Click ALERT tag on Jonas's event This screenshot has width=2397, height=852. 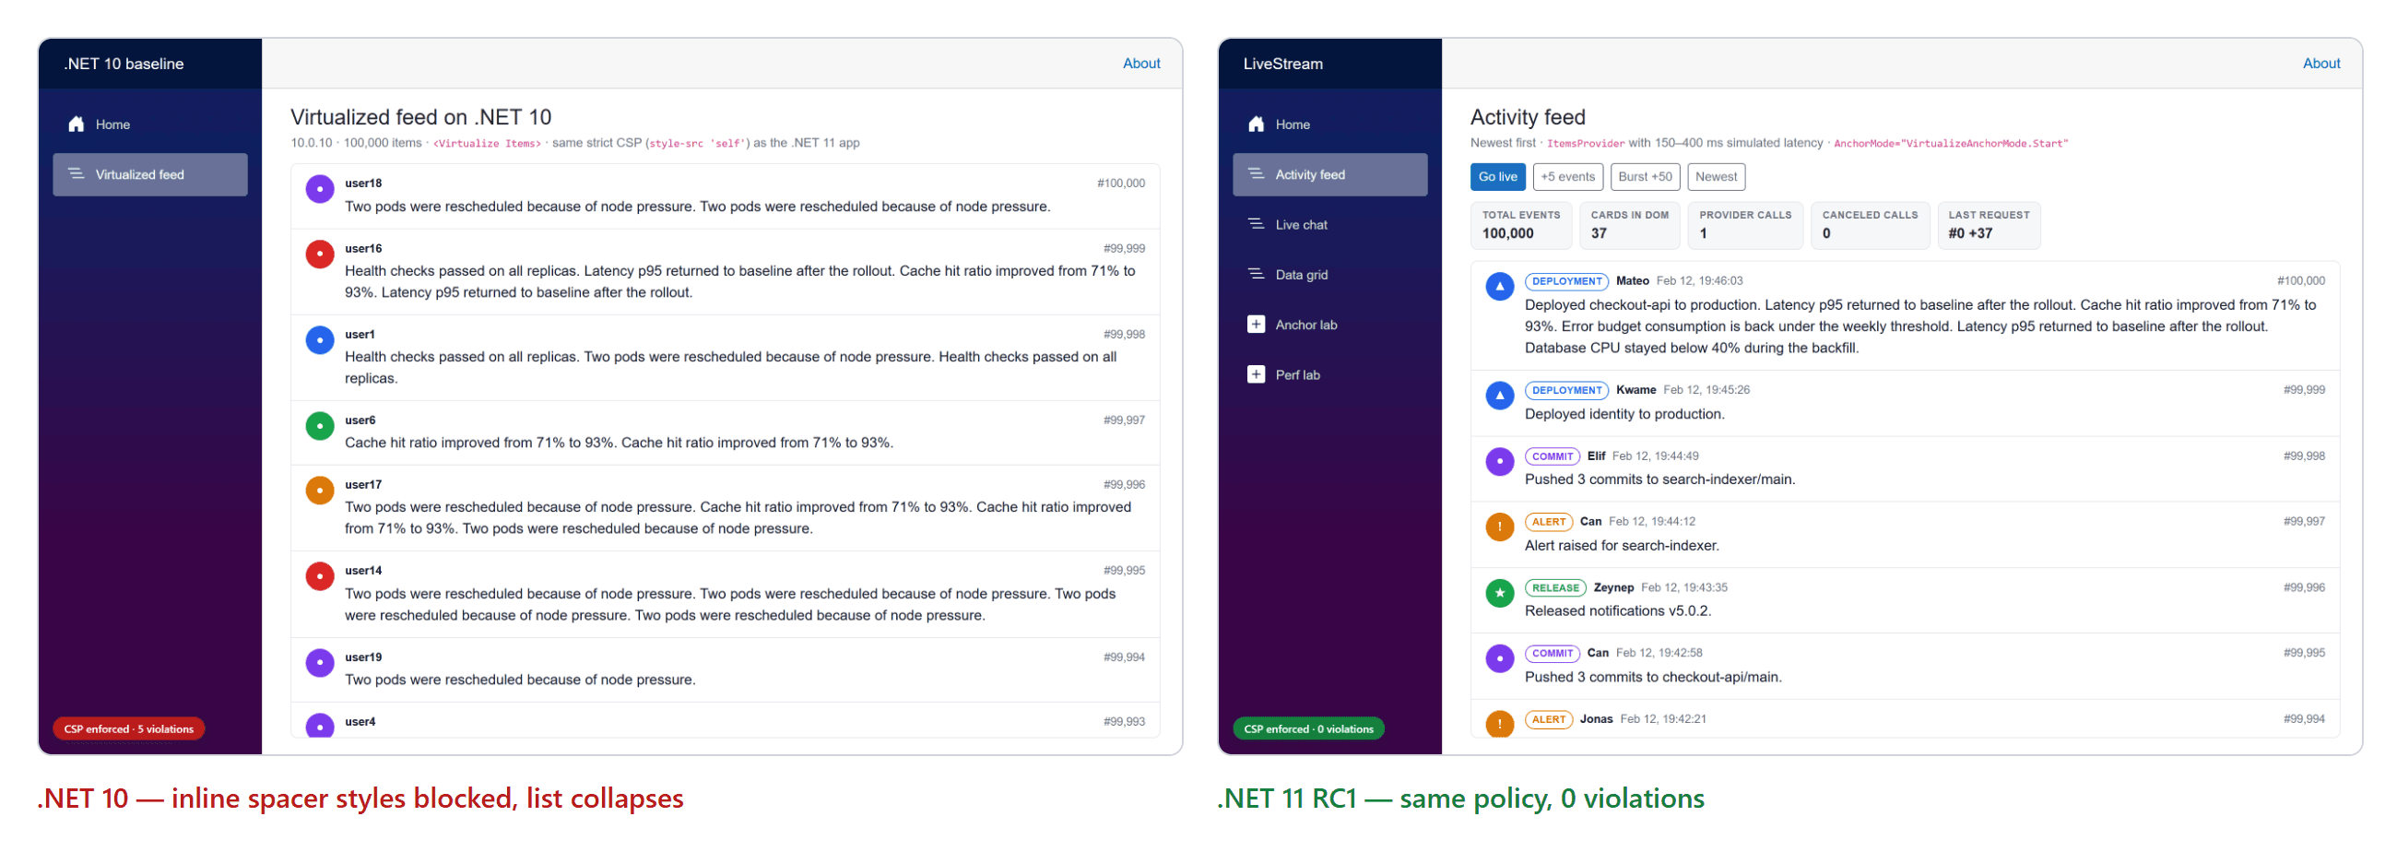(1549, 719)
